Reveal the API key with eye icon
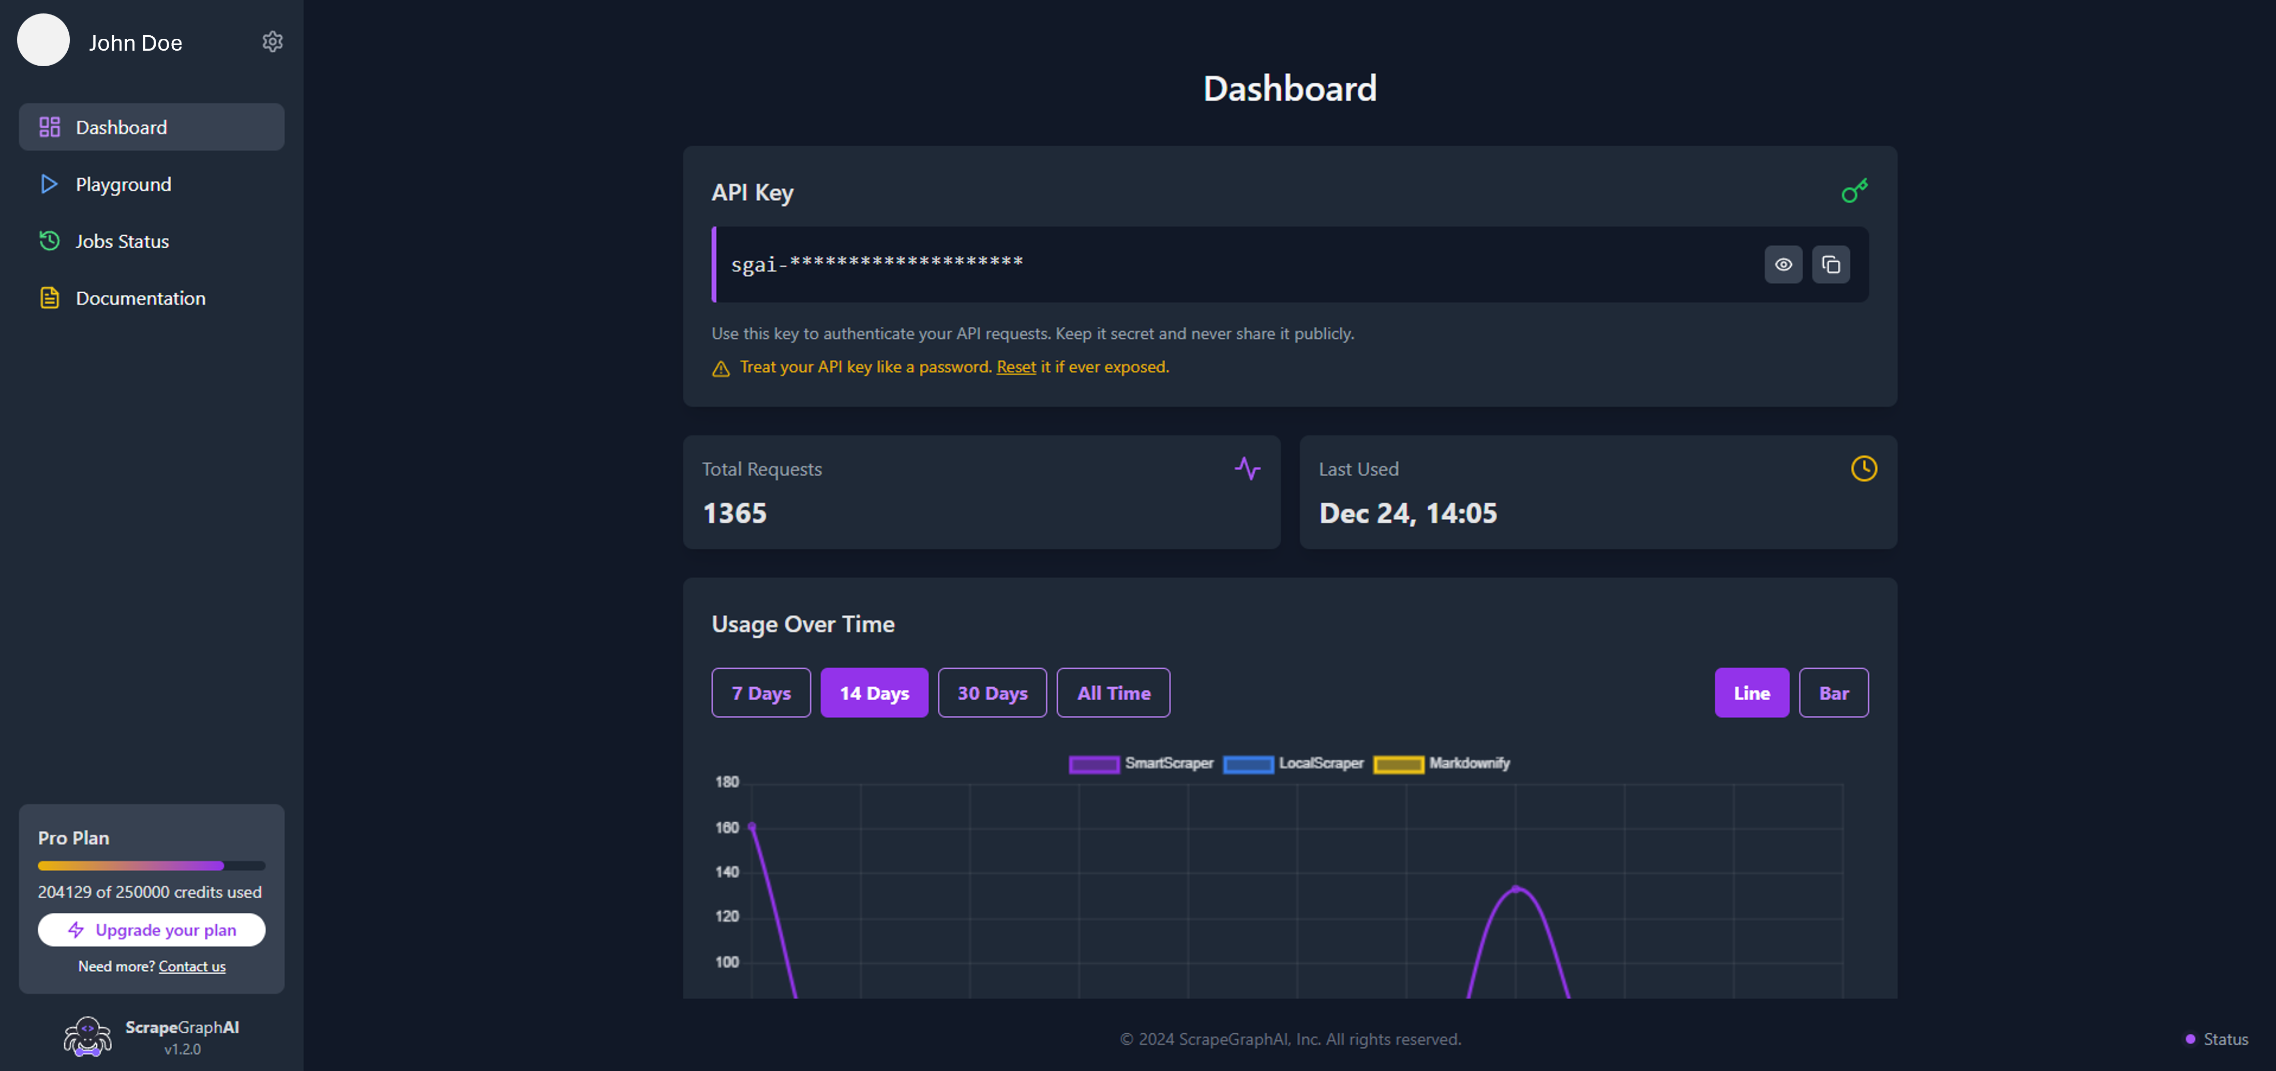Viewport: 2276px width, 1071px height. [x=1783, y=264]
